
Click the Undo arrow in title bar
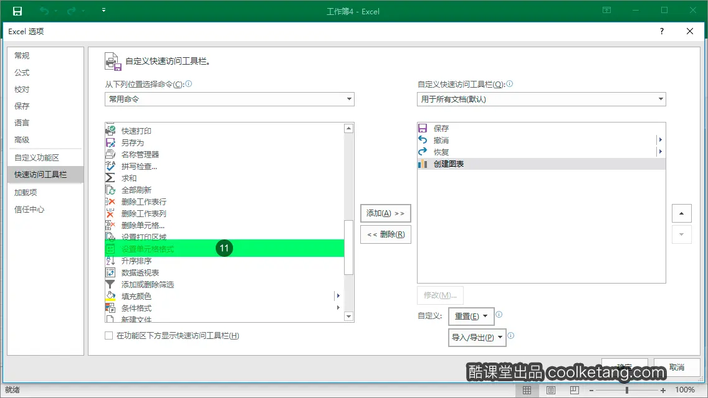tap(44, 11)
